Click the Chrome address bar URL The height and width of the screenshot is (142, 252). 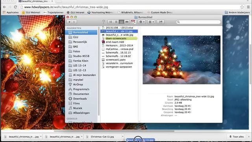[66, 7]
